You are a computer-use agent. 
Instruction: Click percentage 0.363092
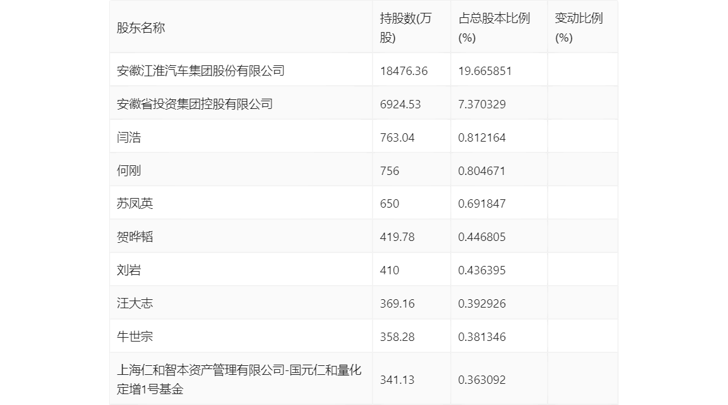482,379
